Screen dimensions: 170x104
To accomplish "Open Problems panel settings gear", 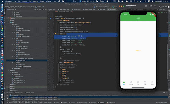I will (164, 93).
